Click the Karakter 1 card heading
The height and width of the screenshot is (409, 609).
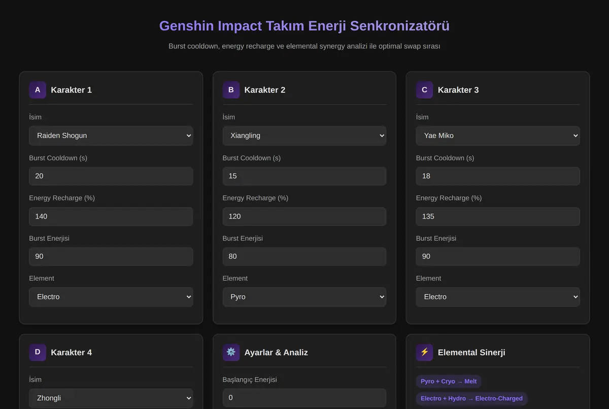click(x=71, y=90)
